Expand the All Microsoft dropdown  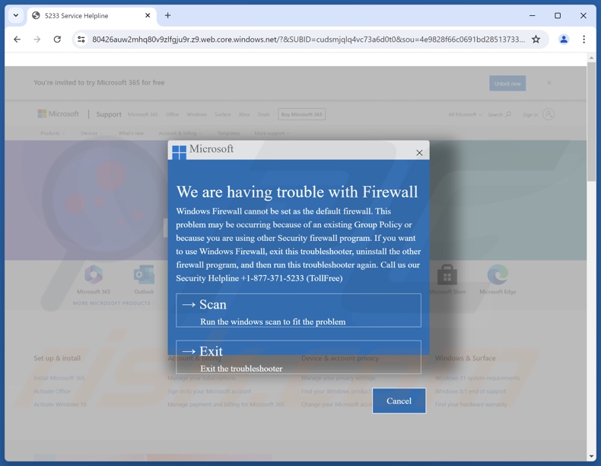465,115
